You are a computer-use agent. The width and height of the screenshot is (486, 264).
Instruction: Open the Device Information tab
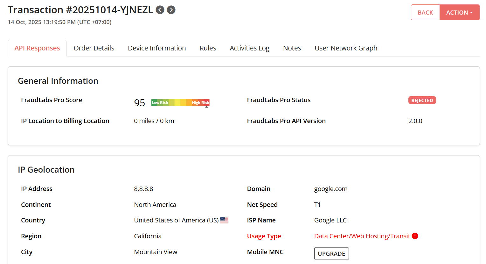157,48
